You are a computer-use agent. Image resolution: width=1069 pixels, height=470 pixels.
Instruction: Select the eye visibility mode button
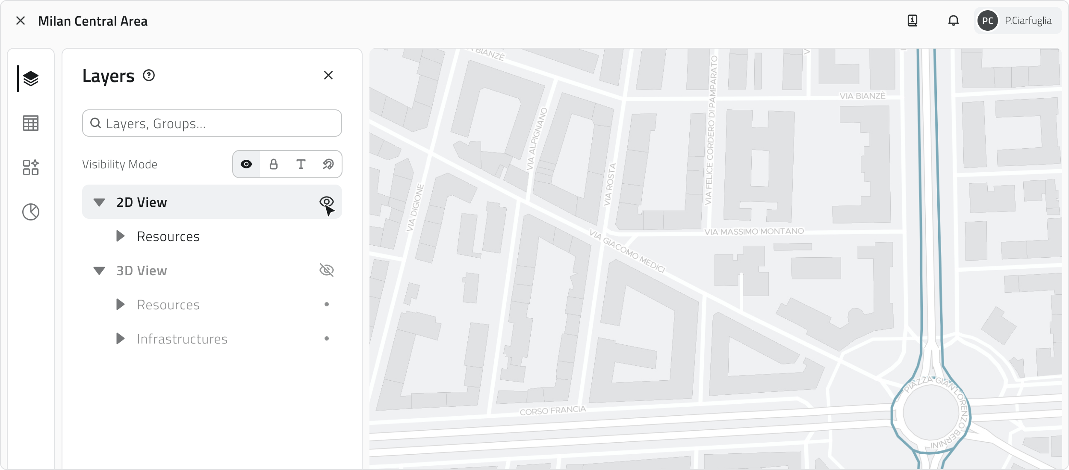(x=246, y=164)
